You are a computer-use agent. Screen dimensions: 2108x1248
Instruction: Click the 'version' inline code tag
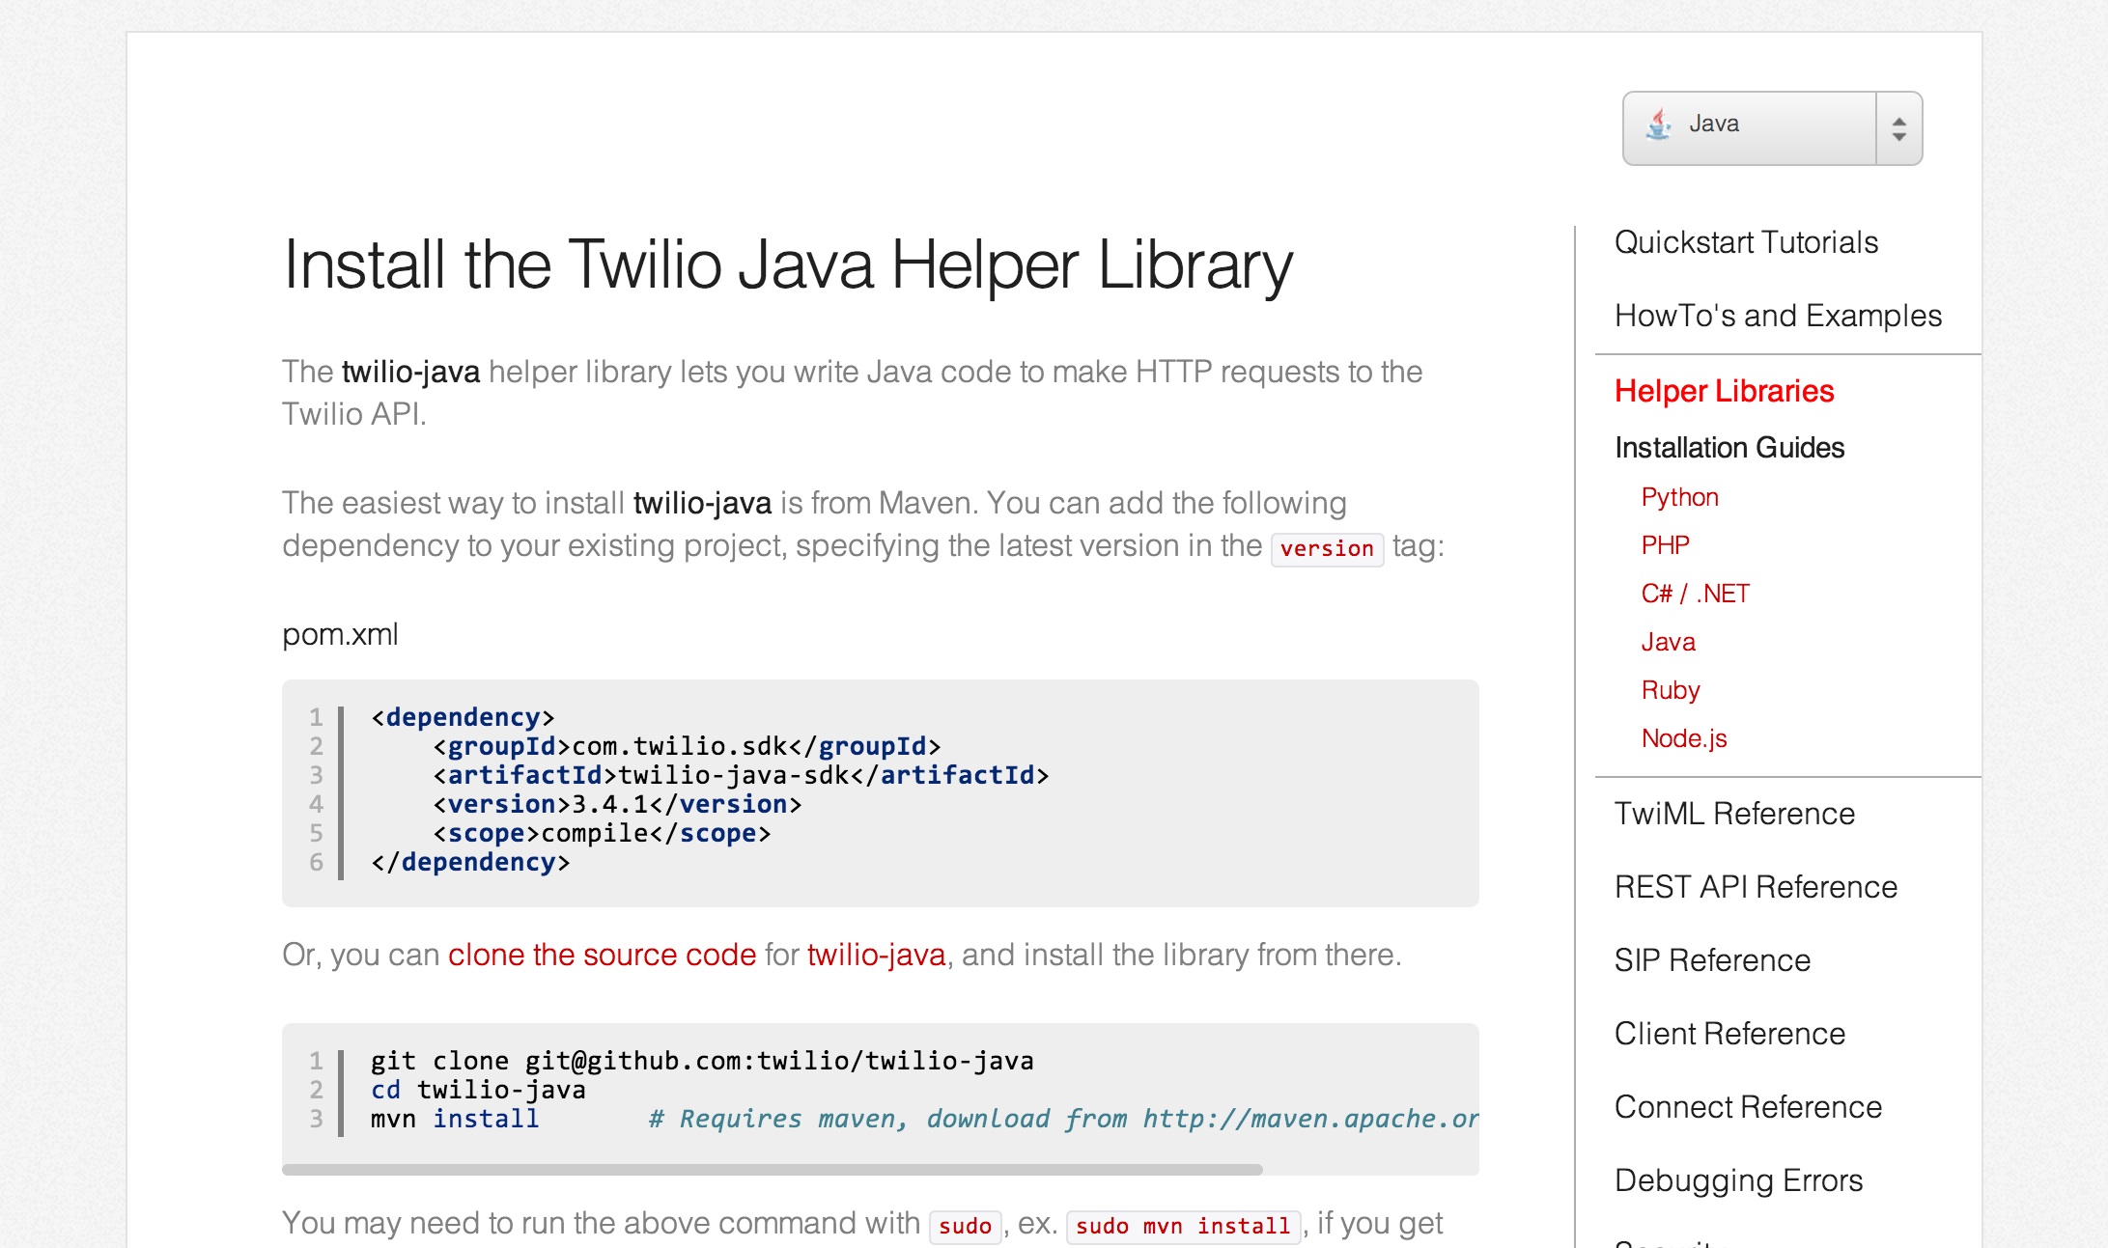(1327, 548)
